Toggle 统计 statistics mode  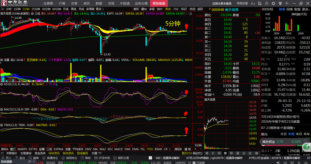click(x=160, y=9)
